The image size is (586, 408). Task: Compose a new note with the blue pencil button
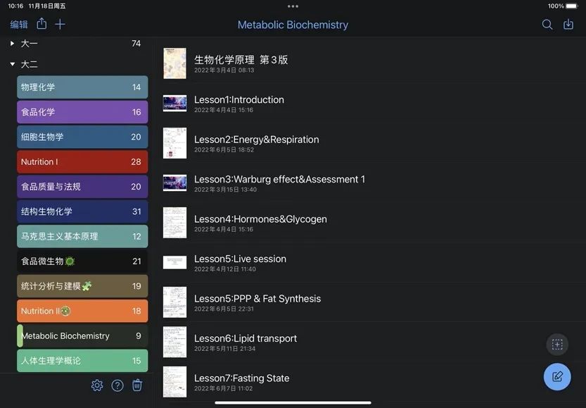pyautogui.click(x=556, y=376)
